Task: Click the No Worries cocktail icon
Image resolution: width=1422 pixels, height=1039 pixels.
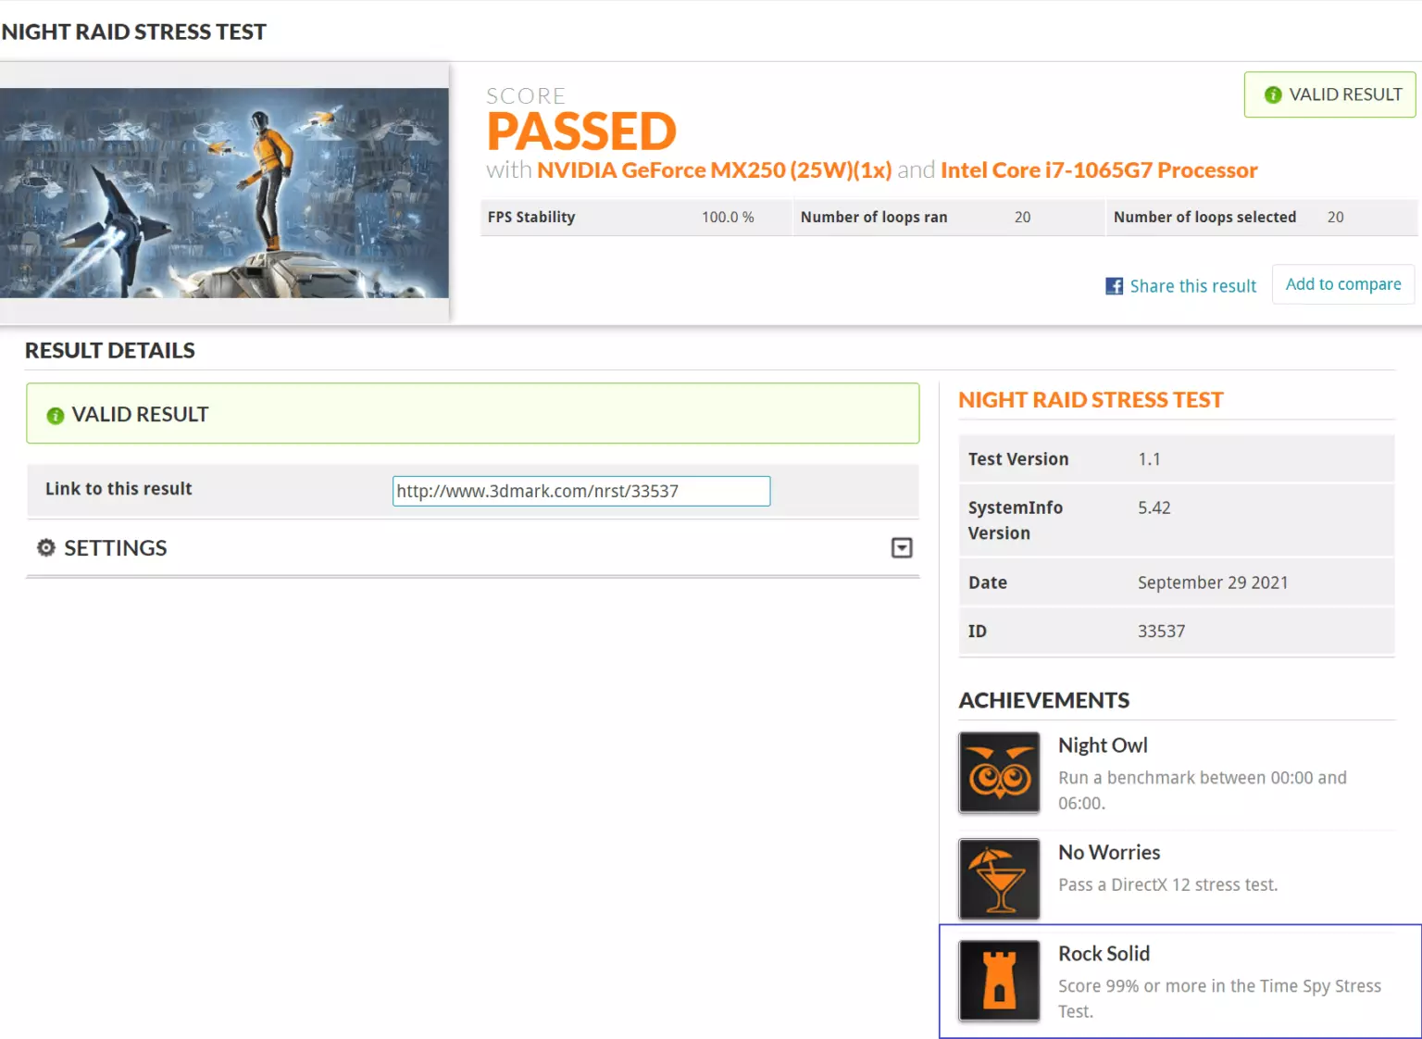Action: point(999,879)
